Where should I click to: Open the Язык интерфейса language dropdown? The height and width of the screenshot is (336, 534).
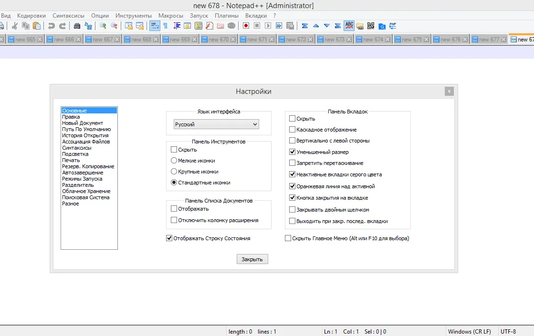(216, 124)
